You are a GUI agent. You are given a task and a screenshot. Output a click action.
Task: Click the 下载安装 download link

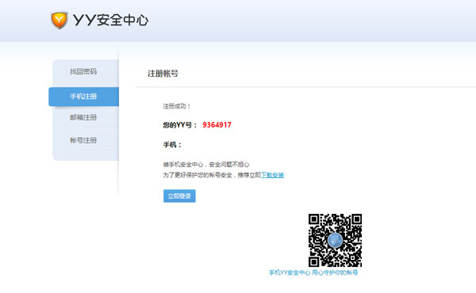point(272,175)
